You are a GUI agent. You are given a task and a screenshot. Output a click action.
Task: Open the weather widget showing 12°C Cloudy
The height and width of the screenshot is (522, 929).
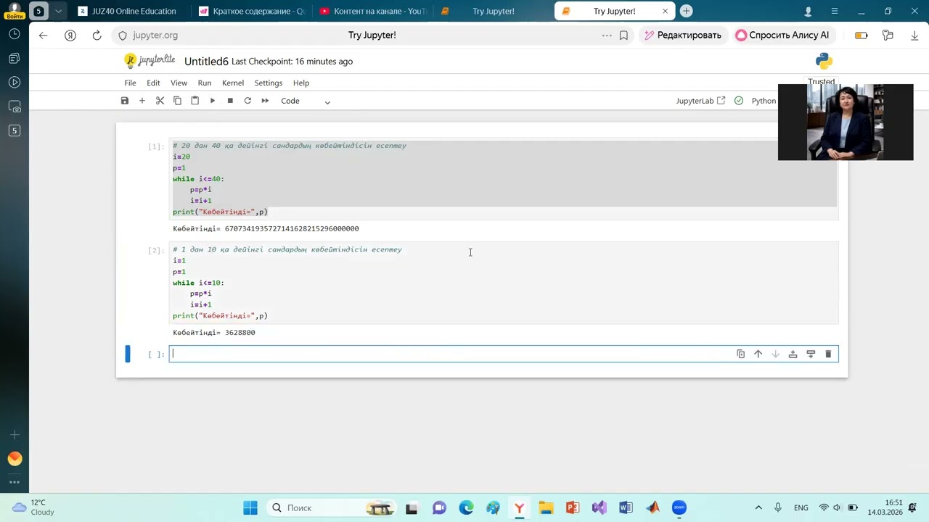34,507
